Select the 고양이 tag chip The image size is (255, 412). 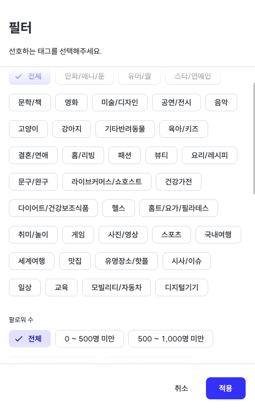28,129
